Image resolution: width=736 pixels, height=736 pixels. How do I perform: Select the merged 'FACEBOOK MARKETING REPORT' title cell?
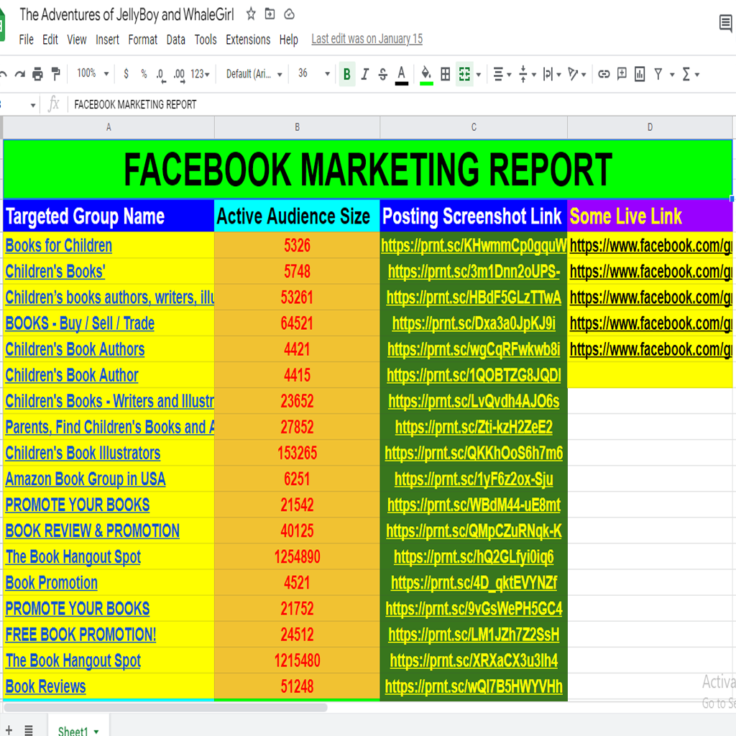coord(367,170)
